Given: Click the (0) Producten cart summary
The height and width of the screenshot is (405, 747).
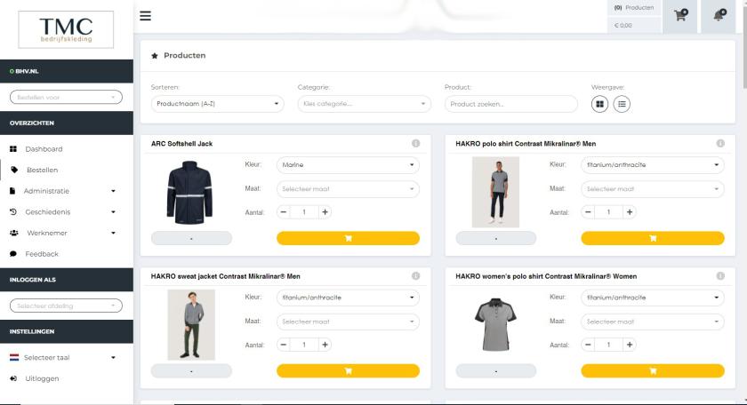Looking at the screenshot, I should [x=634, y=8].
